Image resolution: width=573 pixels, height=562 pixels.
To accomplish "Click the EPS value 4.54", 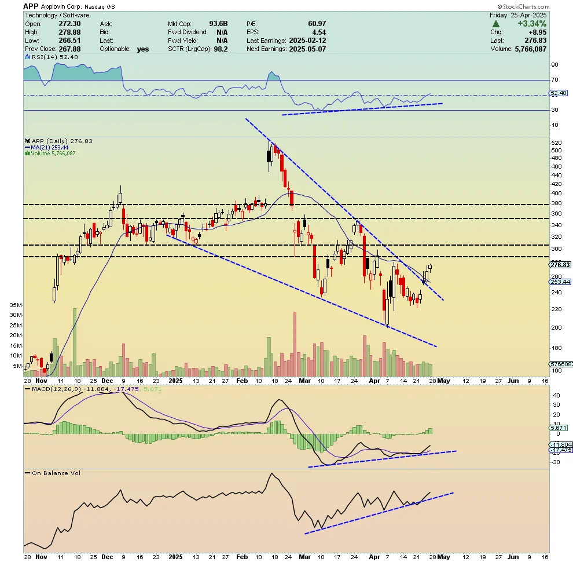I will tap(319, 32).
